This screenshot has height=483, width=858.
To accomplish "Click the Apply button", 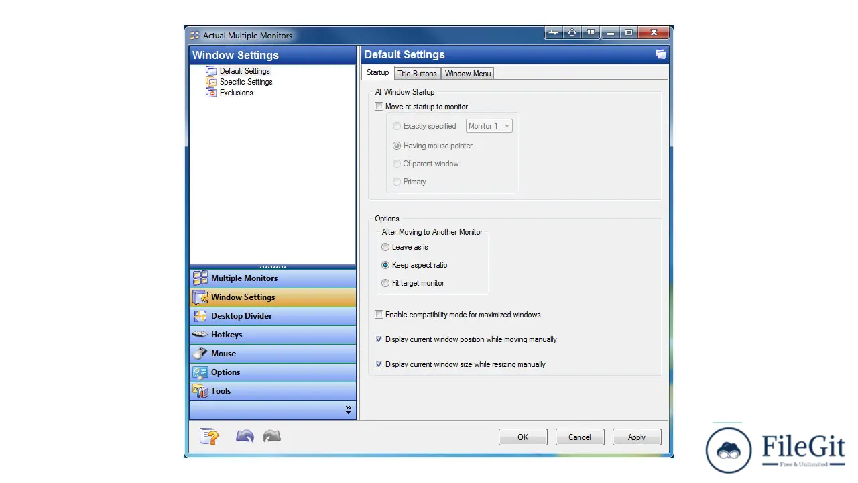I will 637,437.
